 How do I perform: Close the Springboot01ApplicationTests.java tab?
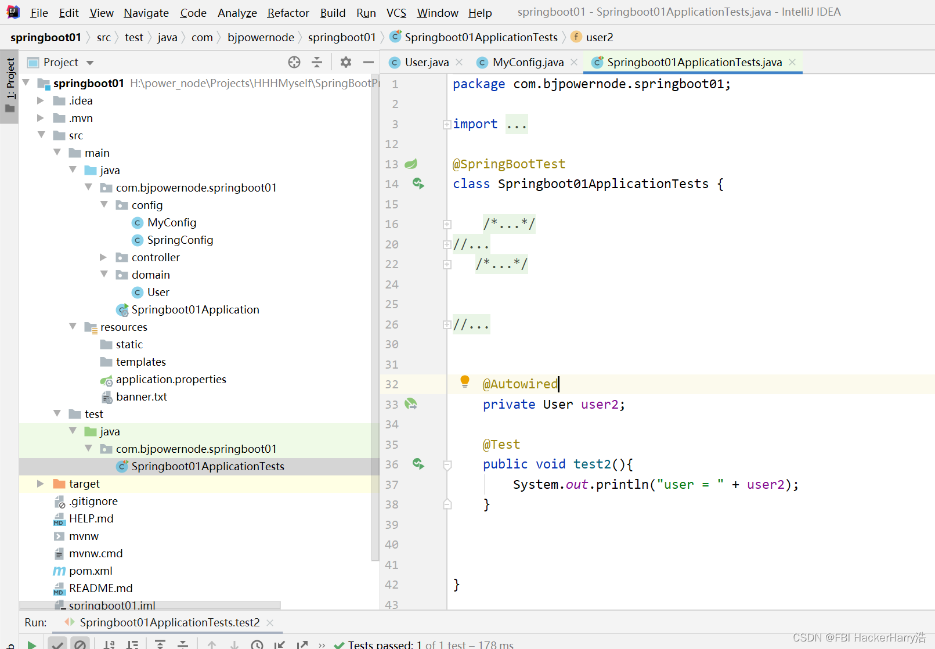(792, 62)
